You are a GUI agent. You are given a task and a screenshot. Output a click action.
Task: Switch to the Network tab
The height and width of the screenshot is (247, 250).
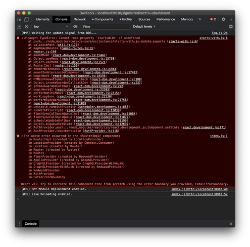80,19
